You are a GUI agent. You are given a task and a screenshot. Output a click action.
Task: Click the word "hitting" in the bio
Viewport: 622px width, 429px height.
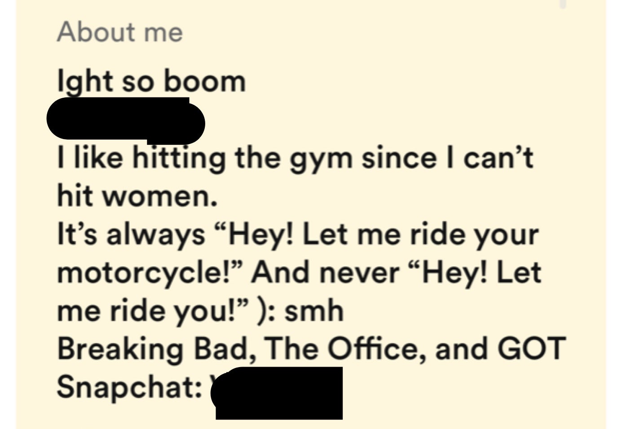pos(179,159)
